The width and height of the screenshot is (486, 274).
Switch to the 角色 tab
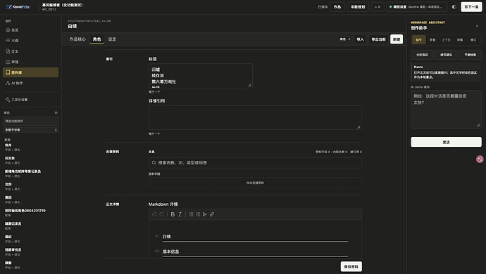[97, 39]
